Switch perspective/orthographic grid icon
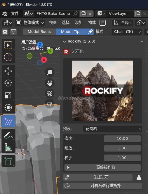 pos(50,104)
